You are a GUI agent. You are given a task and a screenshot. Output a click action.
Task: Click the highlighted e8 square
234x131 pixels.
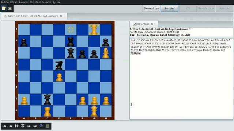[71, 29]
